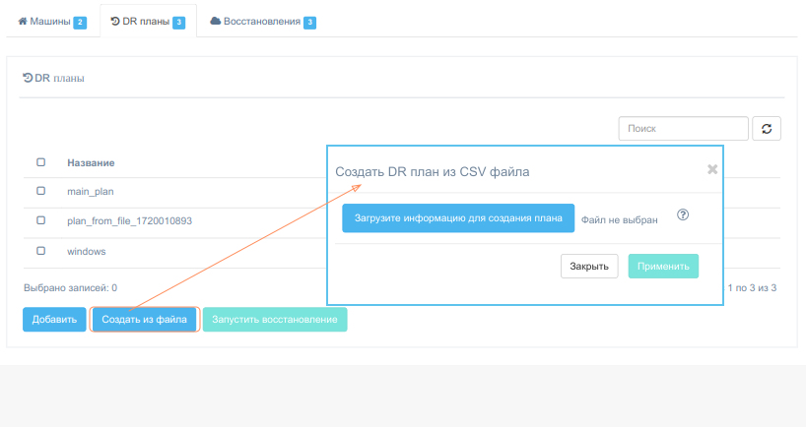This screenshot has width=806, height=427.
Task: Tick the main_plan checkbox
Action: (x=40, y=191)
